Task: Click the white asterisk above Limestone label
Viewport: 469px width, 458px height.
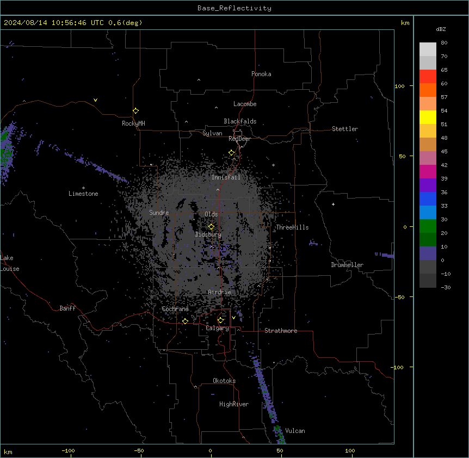Action: 83,188
